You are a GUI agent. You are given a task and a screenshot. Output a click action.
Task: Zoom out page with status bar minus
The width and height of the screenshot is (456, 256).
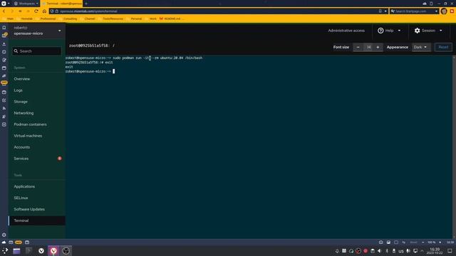pyautogui.click(x=423, y=242)
